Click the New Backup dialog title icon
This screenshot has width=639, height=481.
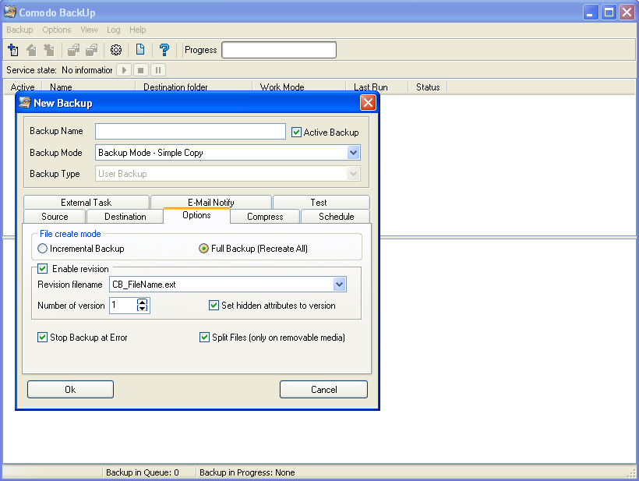[x=25, y=102]
